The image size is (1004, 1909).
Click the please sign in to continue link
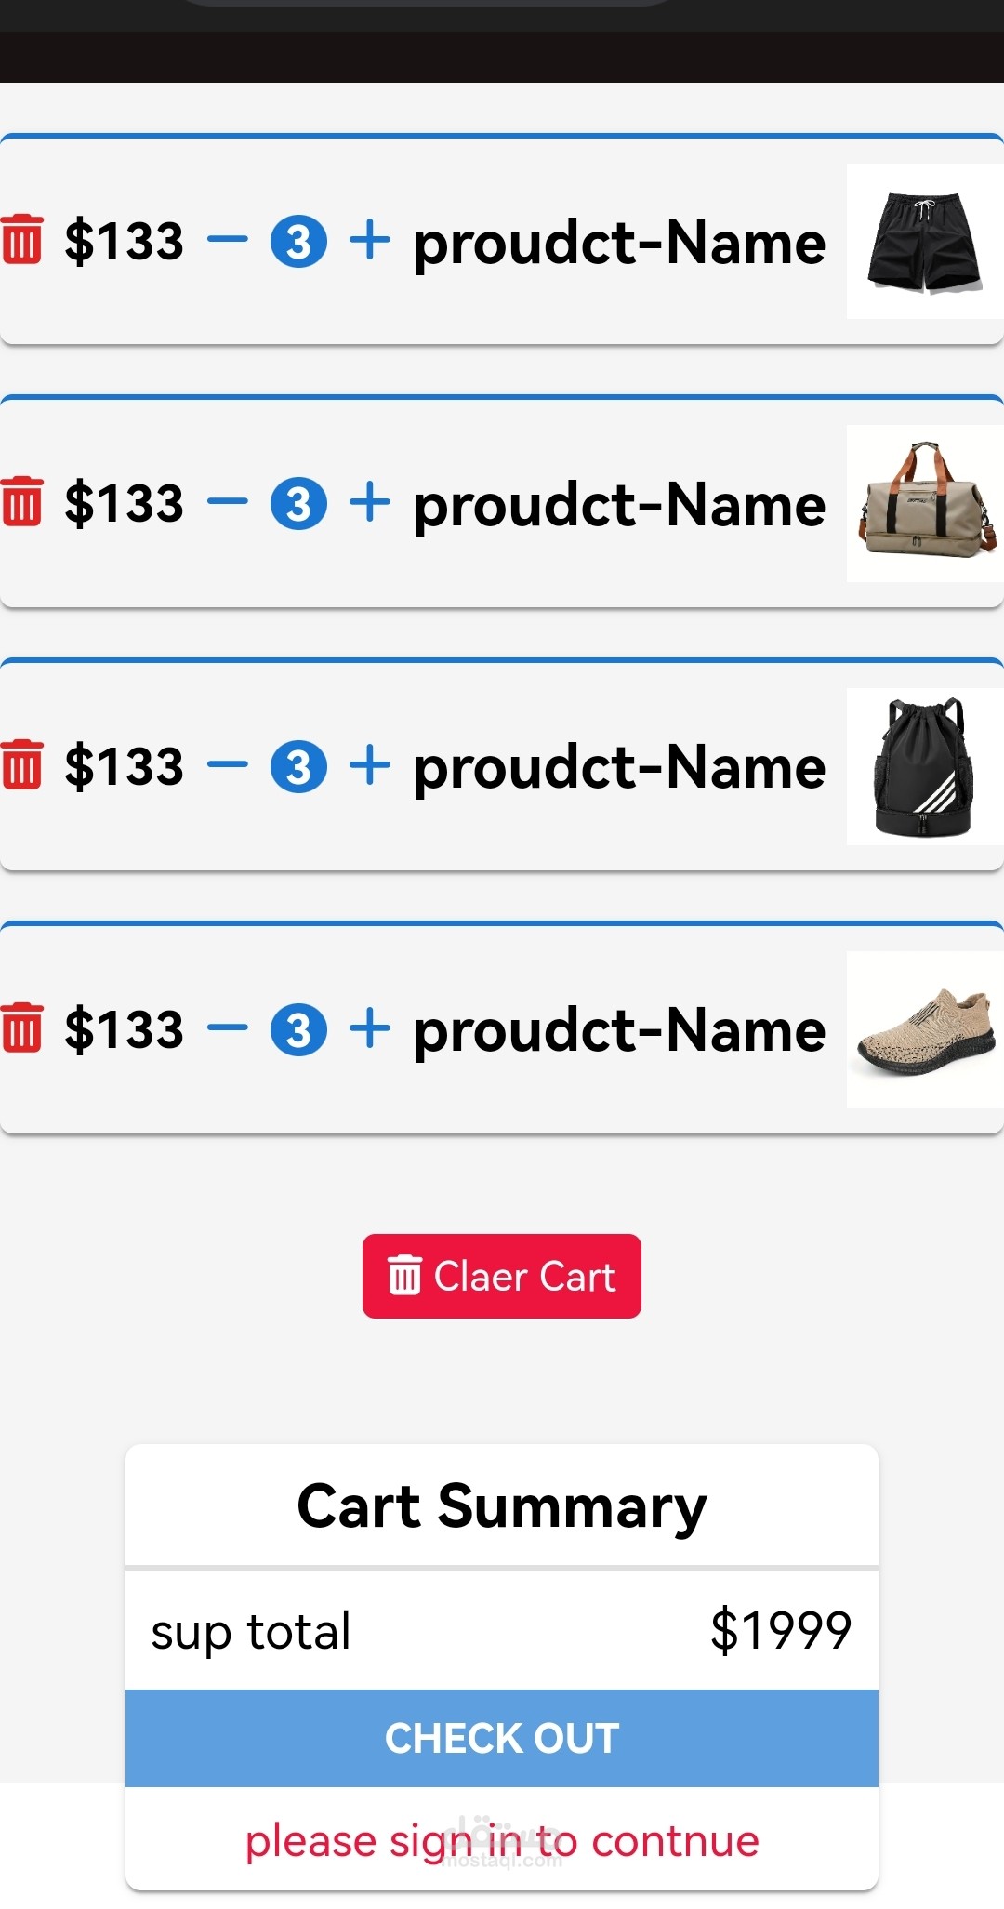click(502, 1841)
